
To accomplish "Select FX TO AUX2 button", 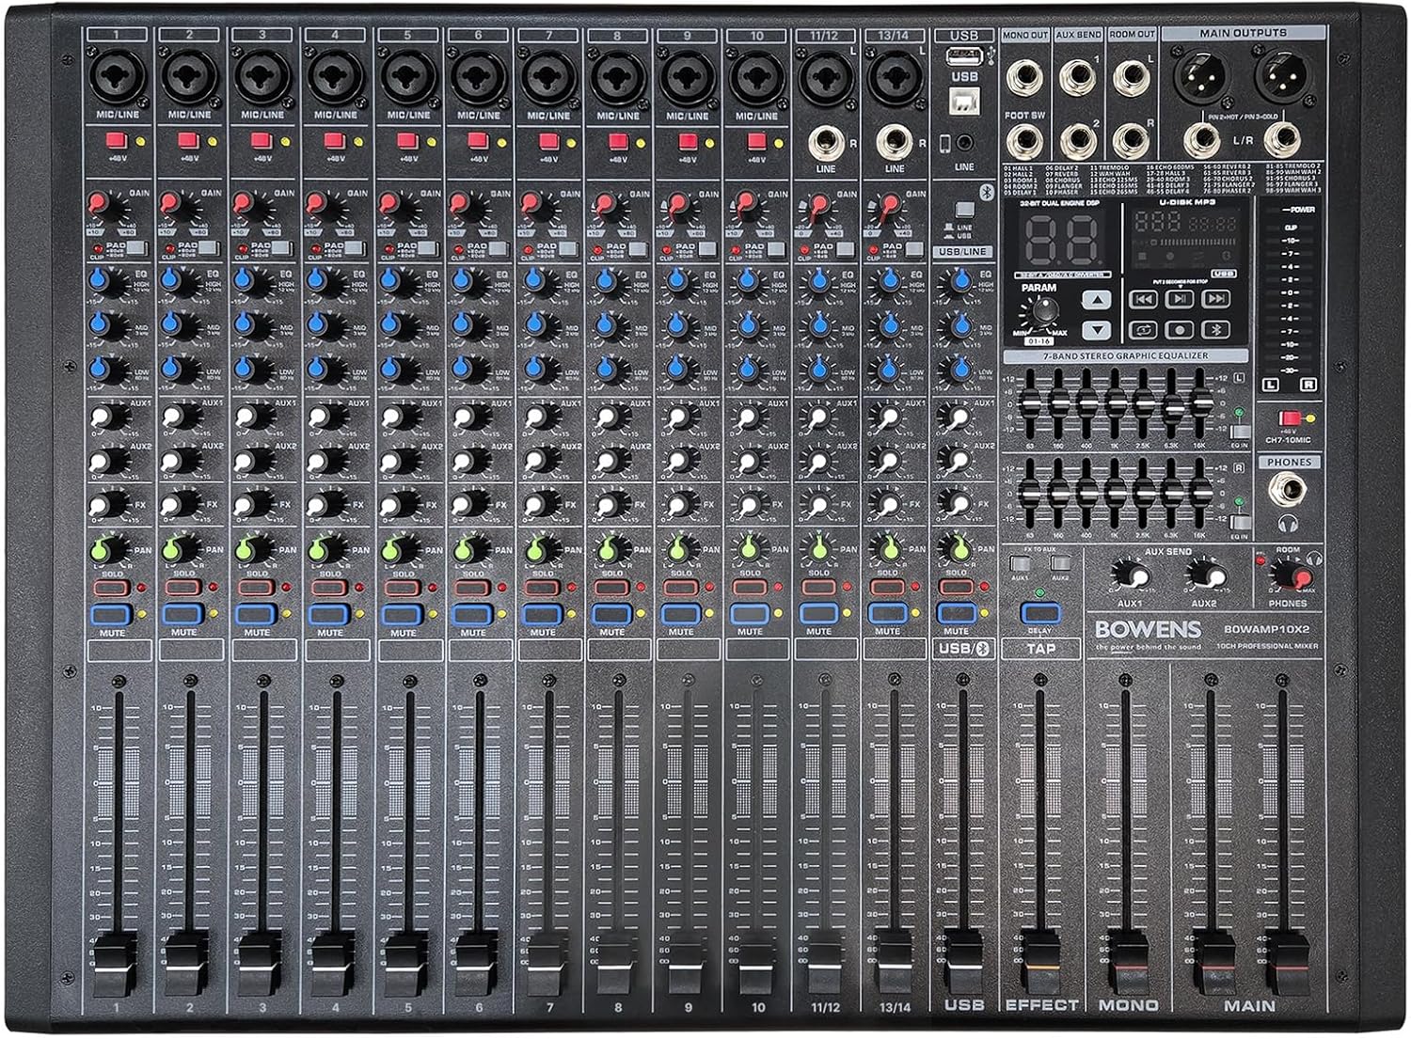I will [x=1061, y=563].
